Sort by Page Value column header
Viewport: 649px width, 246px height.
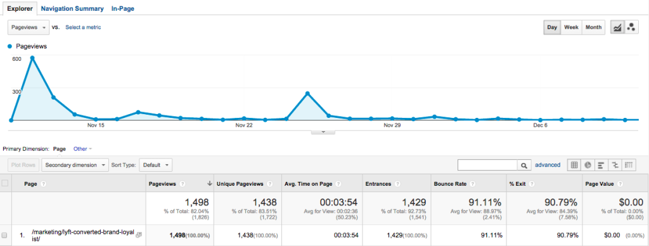tap(600, 184)
